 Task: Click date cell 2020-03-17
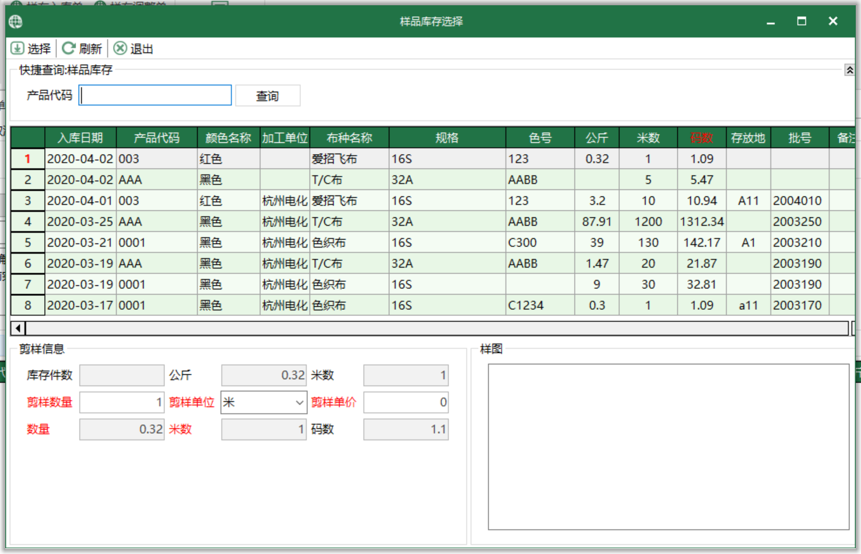[x=81, y=305]
